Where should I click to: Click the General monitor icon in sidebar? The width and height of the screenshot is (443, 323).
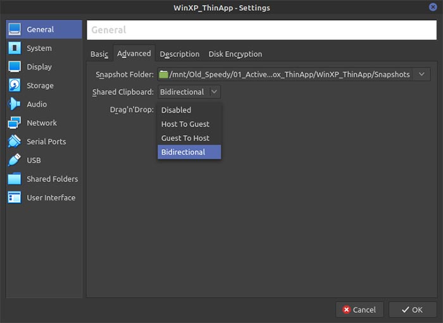coord(15,29)
